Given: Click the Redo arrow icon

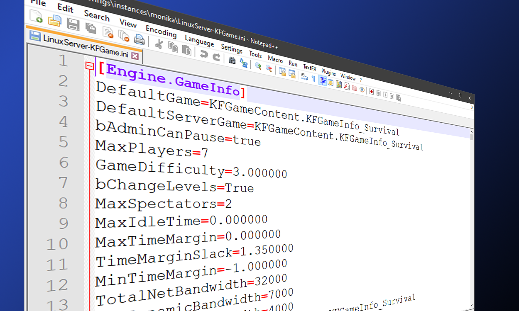Looking at the screenshot, I should click(x=216, y=57).
